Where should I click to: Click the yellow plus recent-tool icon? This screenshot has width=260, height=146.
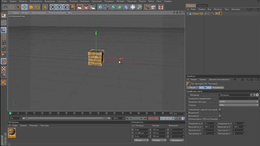click(x=45, y=7)
